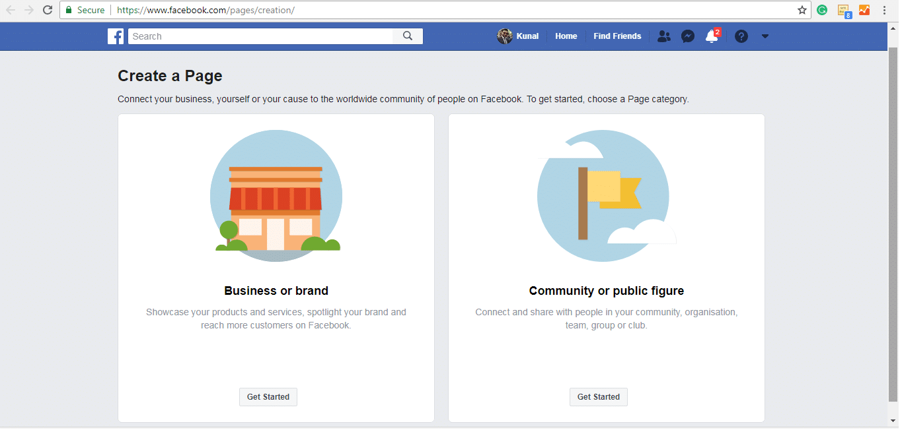900x430 pixels.
Task: Reload the page in the browser
Action: click(x=48, y=10)
